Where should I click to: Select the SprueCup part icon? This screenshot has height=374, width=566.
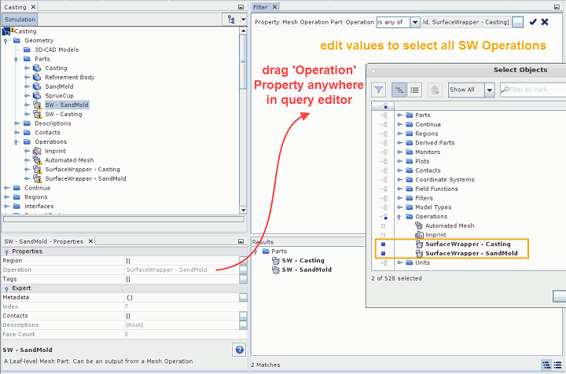37,96
